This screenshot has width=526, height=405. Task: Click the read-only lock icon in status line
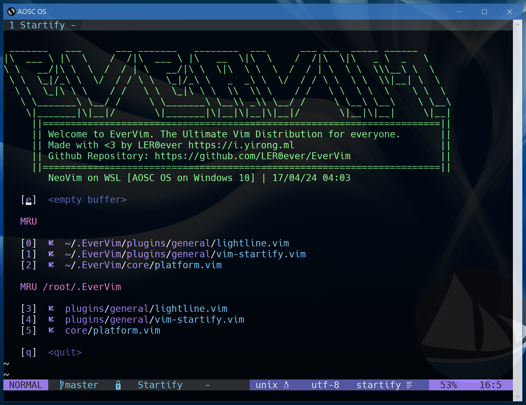pos(118,385)
